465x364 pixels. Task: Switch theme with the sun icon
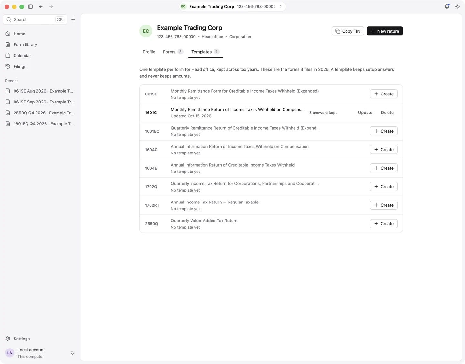click(x=457, y=6)
